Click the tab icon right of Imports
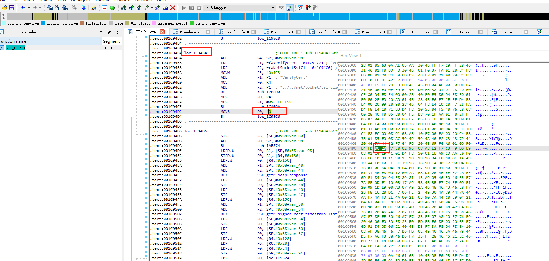This screenshot has height=261, width=549. (540, 32)
